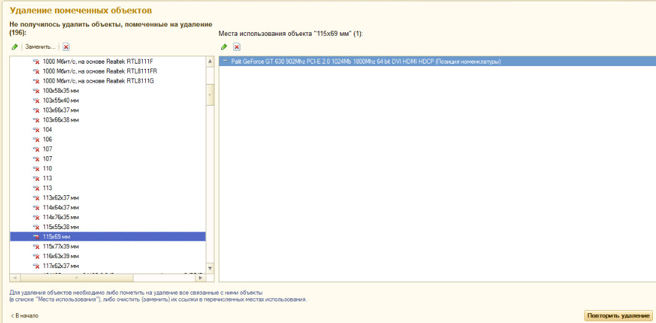Select the 103x55x40 мм item
This screenshot has height=323, width=656.
point(61,100)
